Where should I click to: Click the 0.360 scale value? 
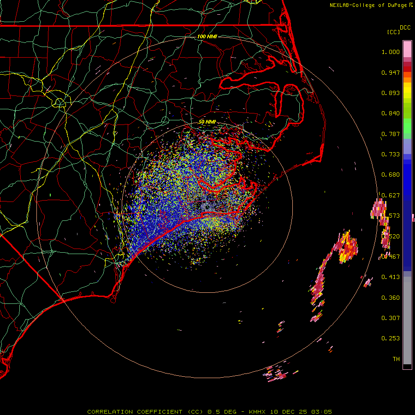pos(391,298)
